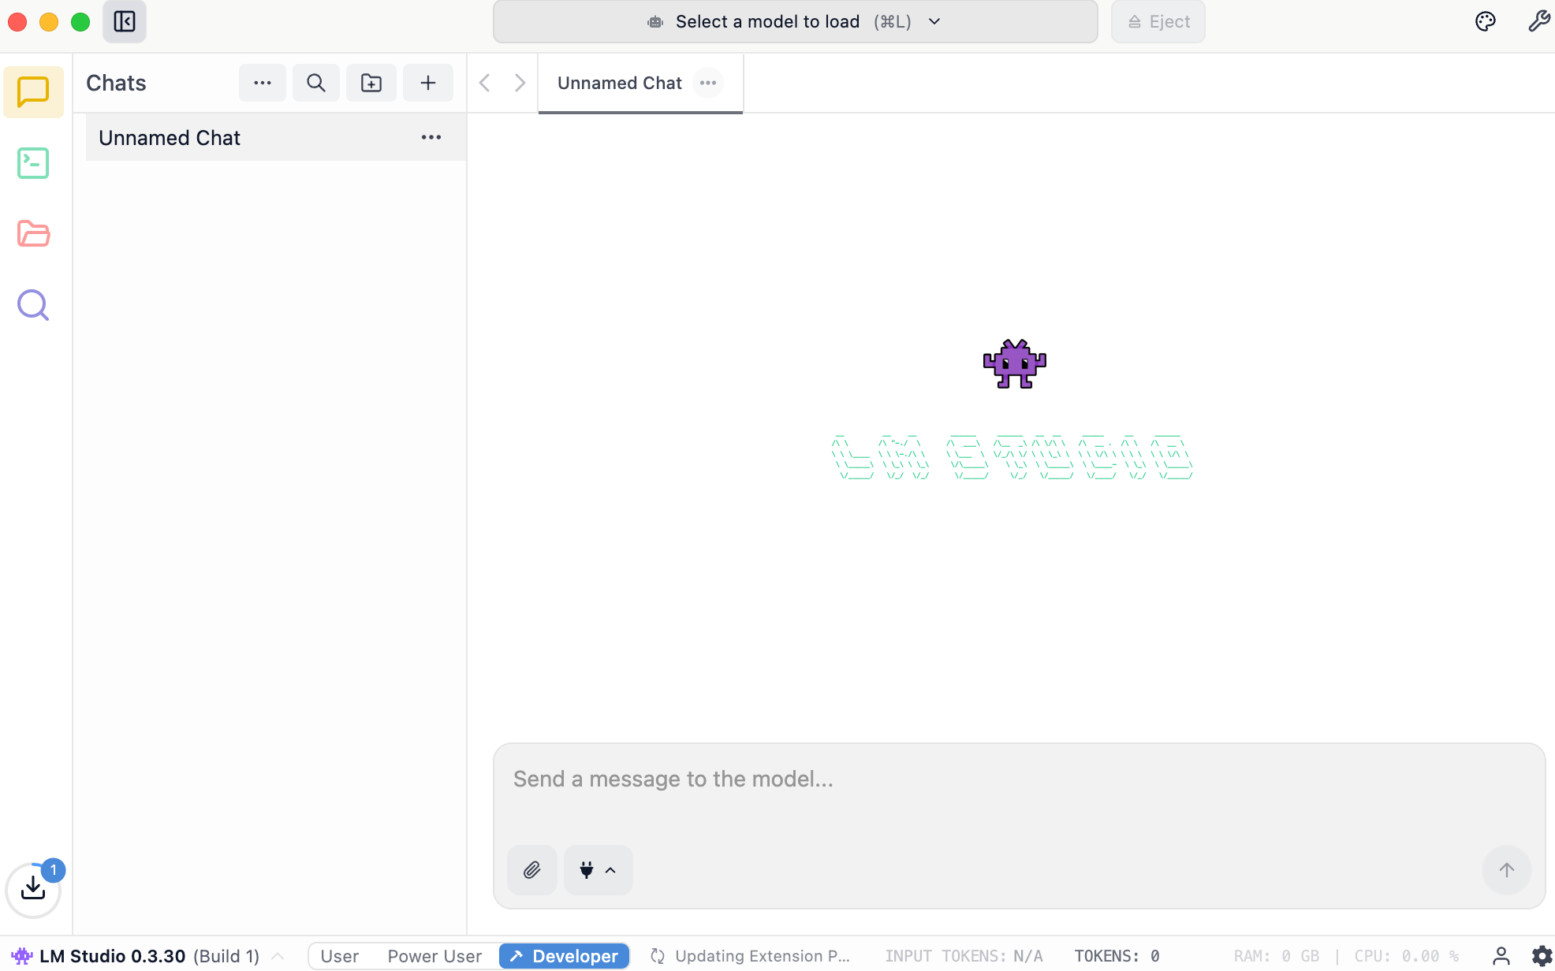Expand integrations plug menu
This screenshot has width=1555, height=971.
click(x=599, y=870)
